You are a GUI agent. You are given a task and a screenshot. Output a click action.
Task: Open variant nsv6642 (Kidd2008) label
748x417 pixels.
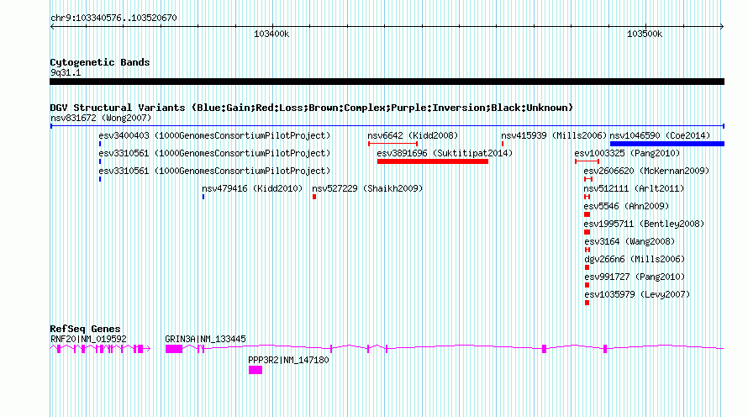[412, 135]
